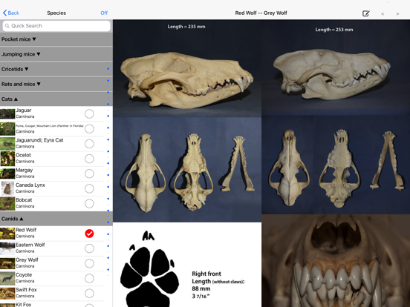Select the Margay radio button
This screenshot has height=307, width=410.
[89, 174]
